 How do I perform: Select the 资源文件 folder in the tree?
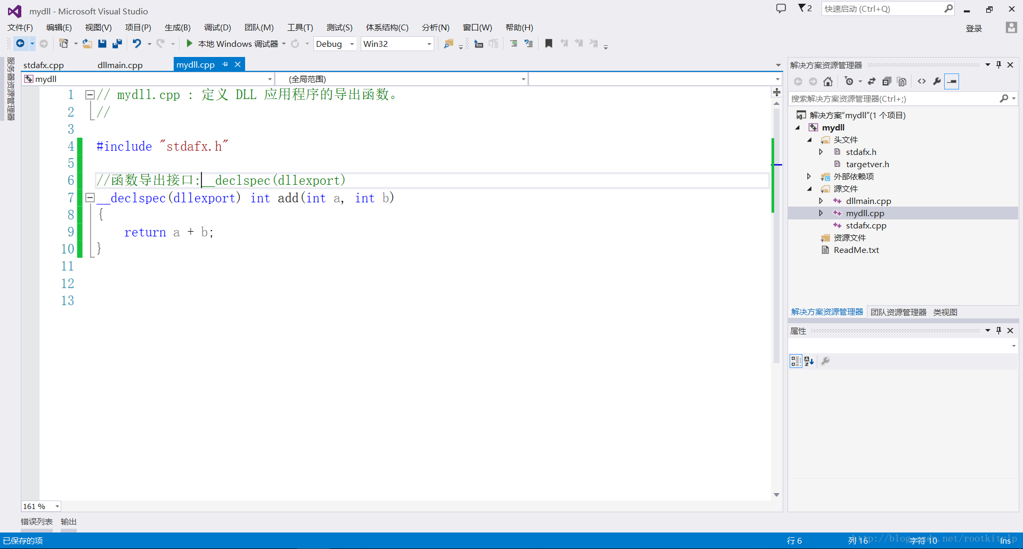[x=849, y=238]
